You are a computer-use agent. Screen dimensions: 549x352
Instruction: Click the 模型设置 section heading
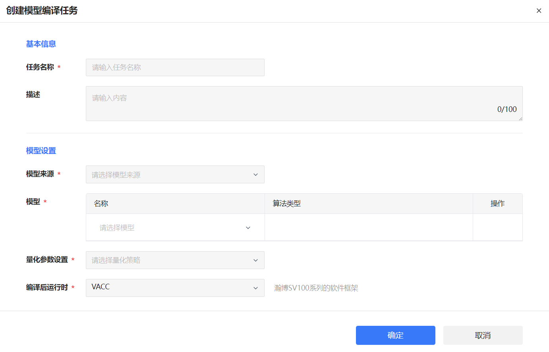[x=41, y=151]
